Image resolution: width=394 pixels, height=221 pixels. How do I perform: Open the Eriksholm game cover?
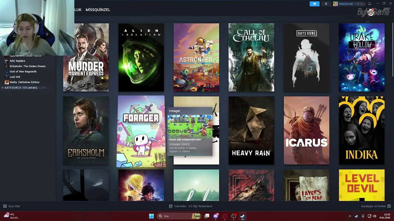(x=86, y=130)
